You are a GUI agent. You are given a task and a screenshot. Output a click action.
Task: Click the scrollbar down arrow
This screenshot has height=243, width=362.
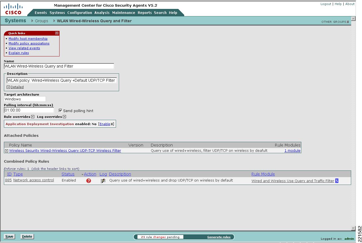(x=353, y=229)
